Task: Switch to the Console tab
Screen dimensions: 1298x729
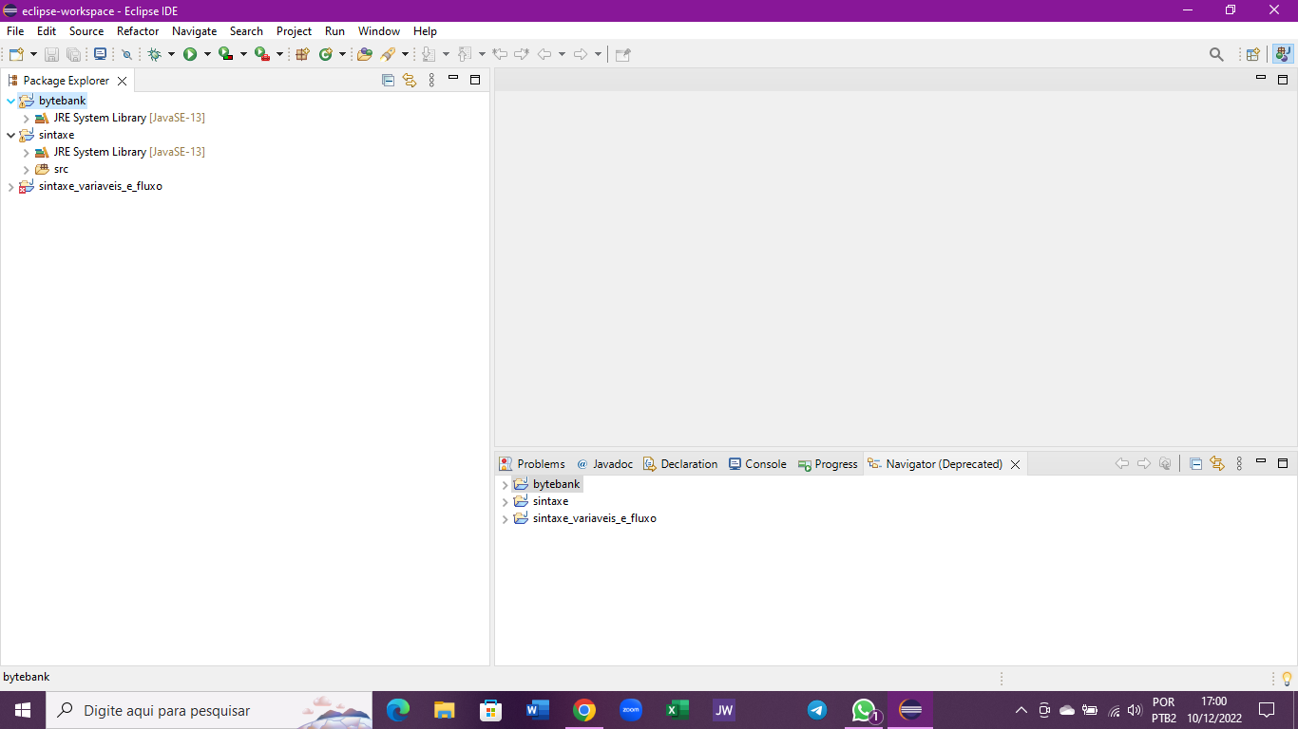Action: 757,464
